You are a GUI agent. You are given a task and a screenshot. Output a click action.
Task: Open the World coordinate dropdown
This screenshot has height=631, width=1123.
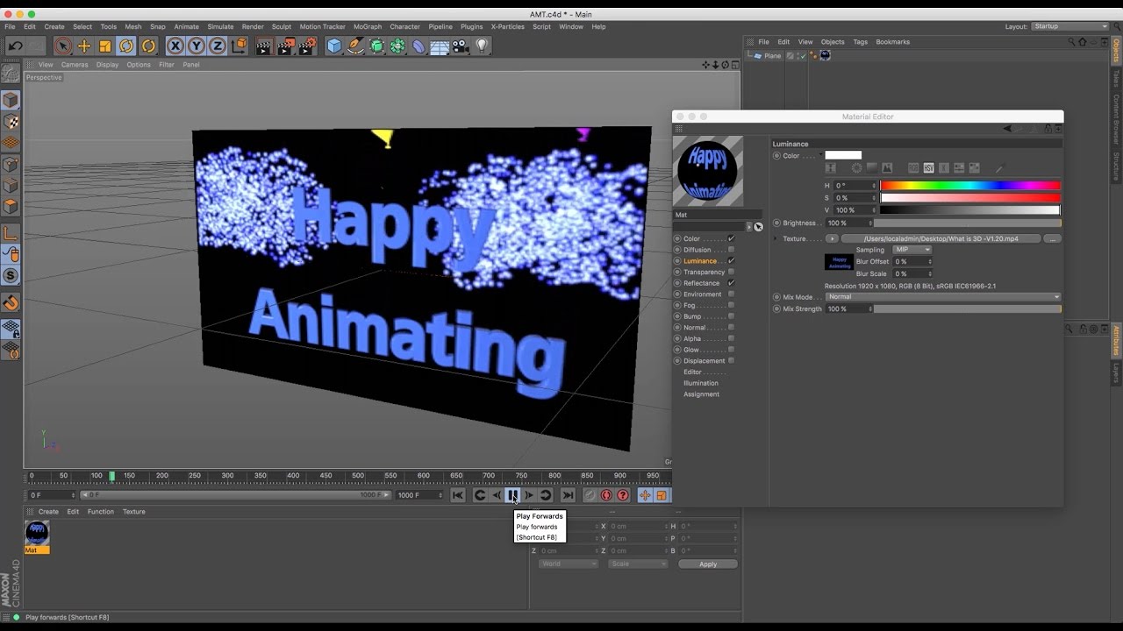click(x=568, y=564)
